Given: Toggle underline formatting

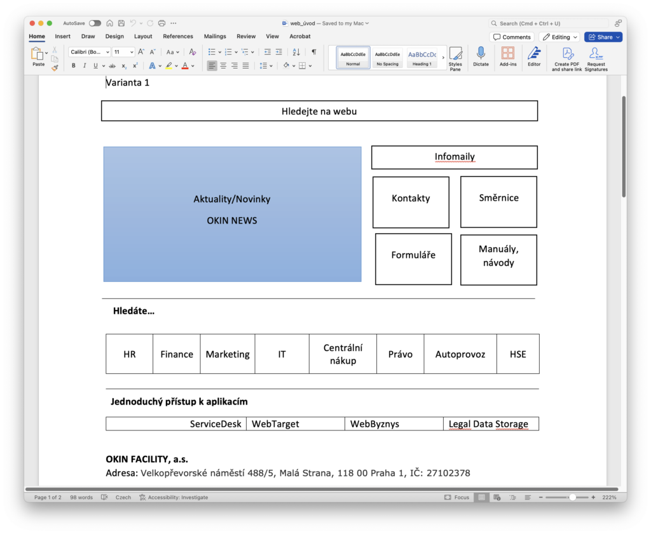Looking at the screenshot, I should [x=95, y=66].
